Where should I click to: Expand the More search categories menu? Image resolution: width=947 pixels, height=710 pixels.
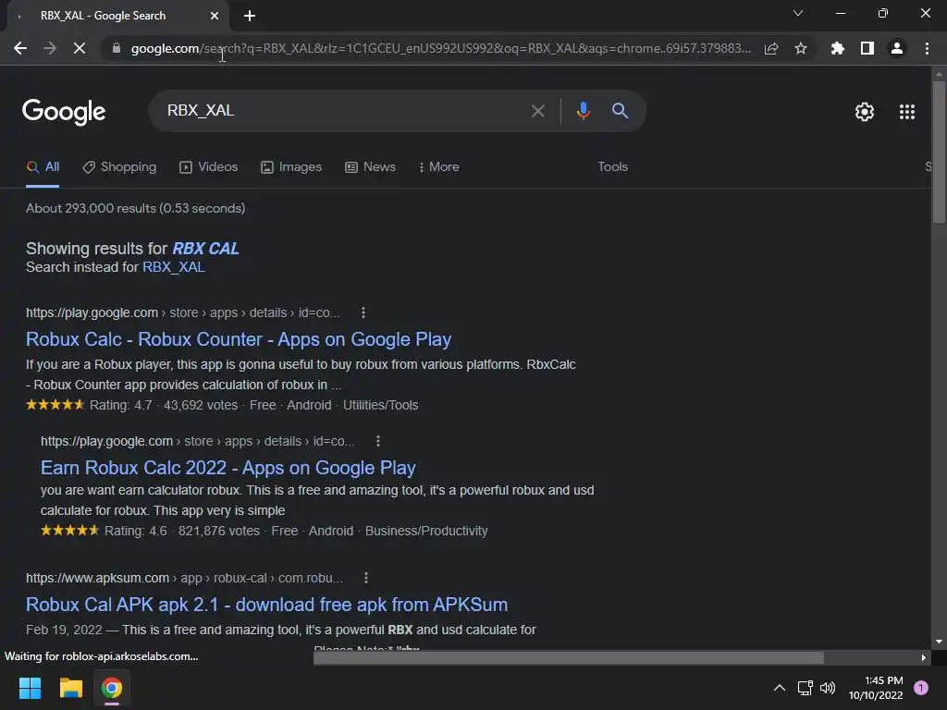(439, 167)
